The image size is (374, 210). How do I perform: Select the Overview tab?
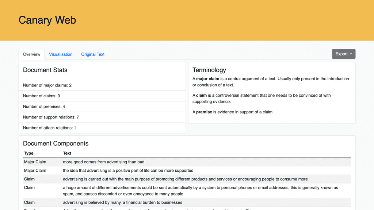click(x=32, y=54)
